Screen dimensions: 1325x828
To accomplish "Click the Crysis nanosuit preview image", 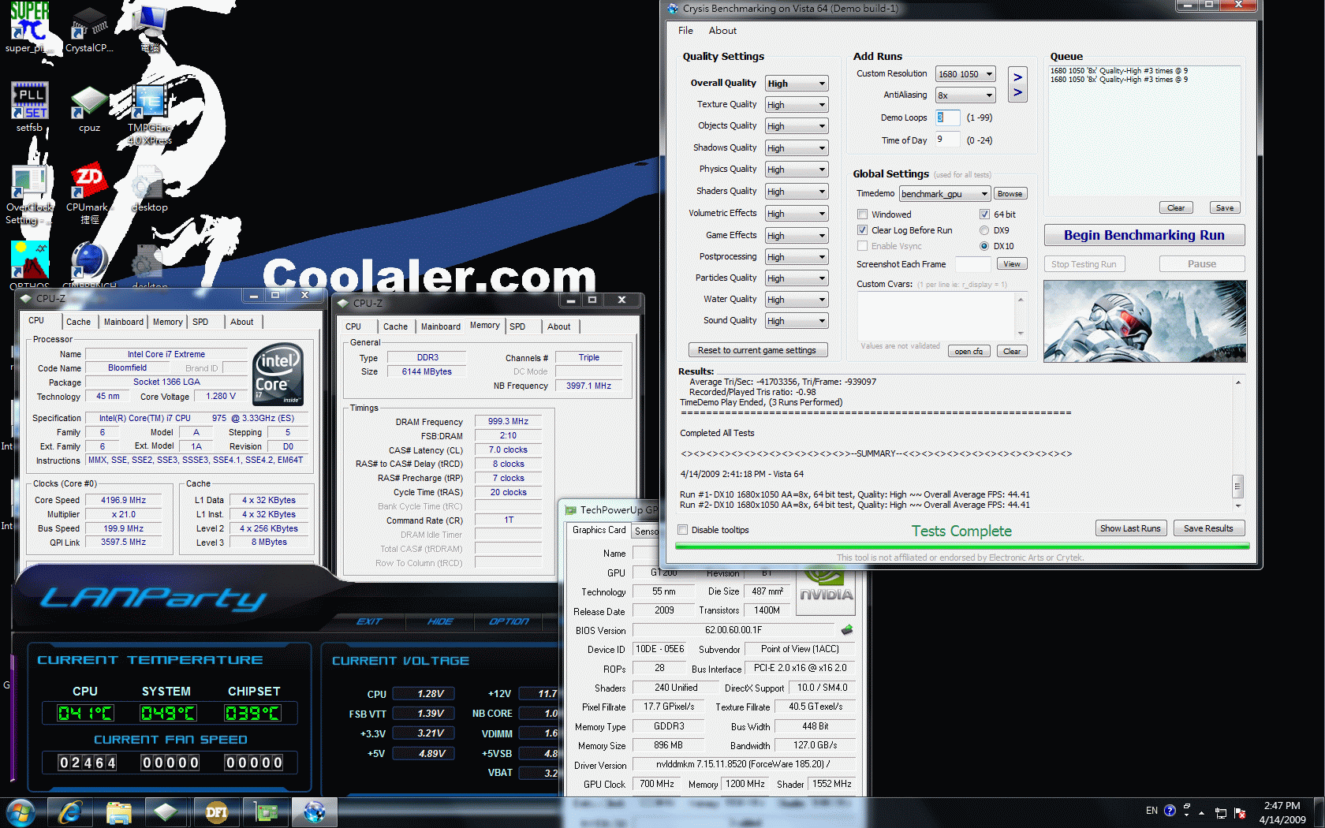I will 1145,321.
